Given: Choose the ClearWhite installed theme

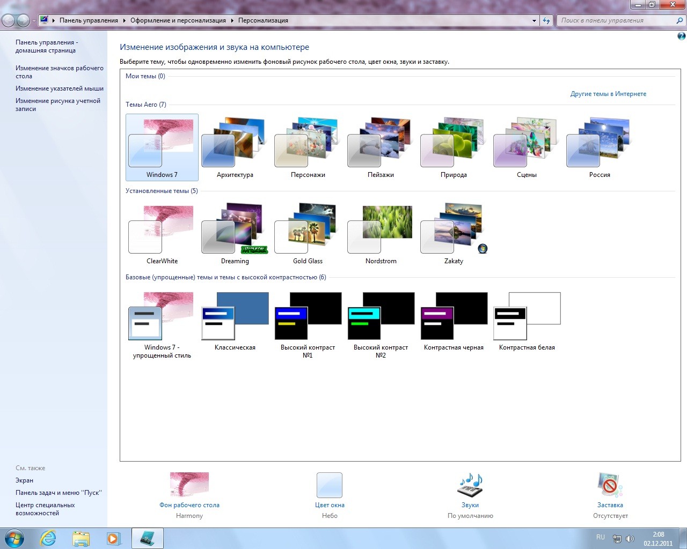Looking at the screenshot, I should click(x=162, y=234).
